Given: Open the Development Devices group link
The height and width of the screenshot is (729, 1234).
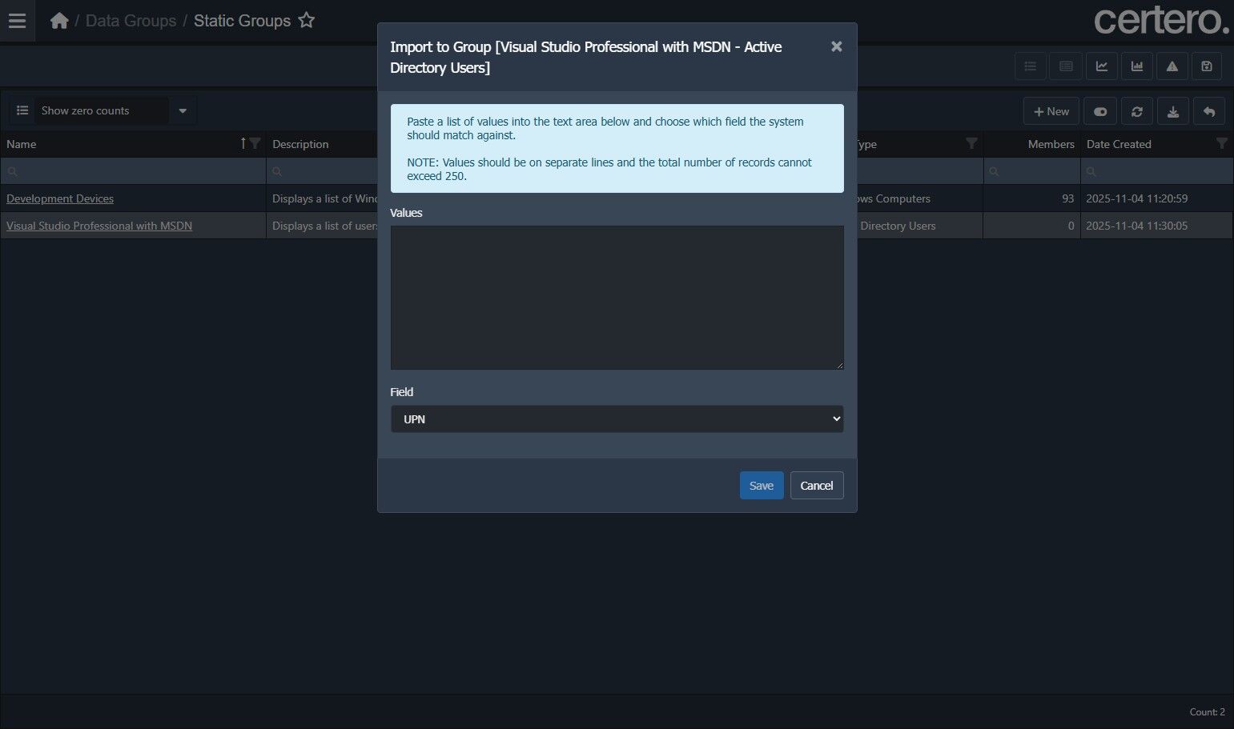Looking at the screenshot, I should 60,198.
